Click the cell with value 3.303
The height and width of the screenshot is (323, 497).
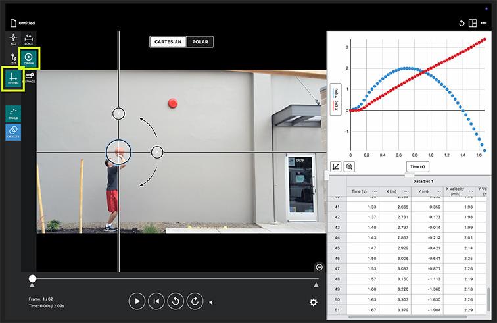click(395, 299)
